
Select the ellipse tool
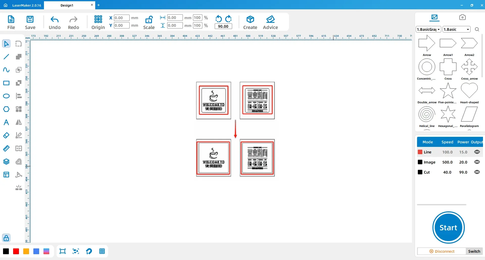pos(6,96)
